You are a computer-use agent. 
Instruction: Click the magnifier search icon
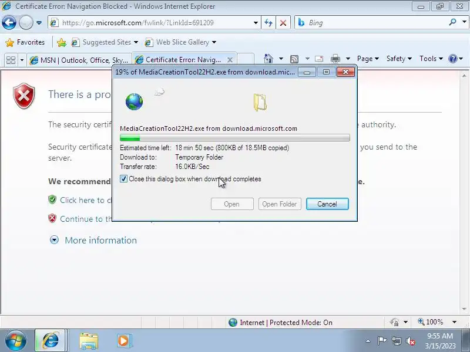click(452, 22)
